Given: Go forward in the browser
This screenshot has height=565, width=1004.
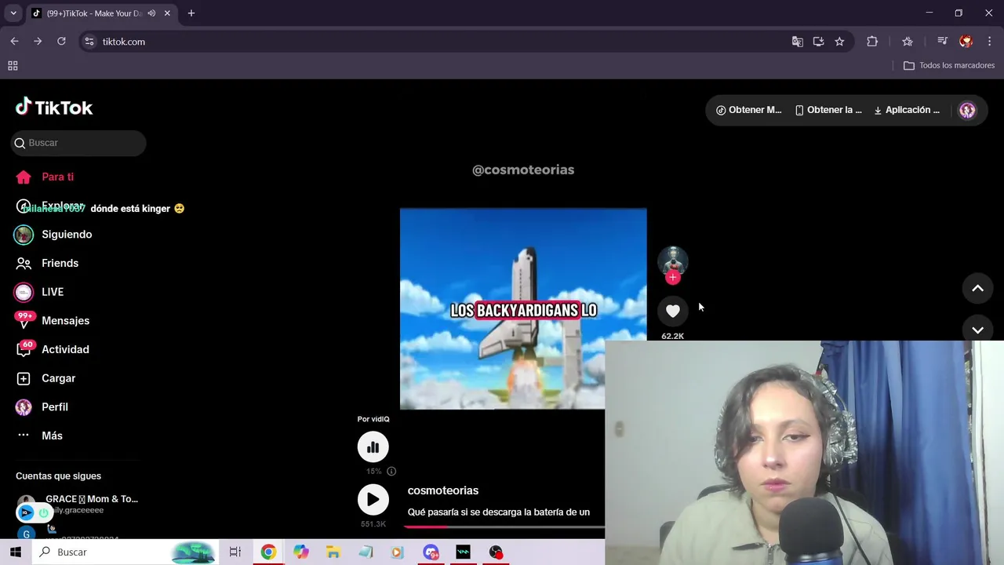Looking at the screenshot, I should point(38,42).
